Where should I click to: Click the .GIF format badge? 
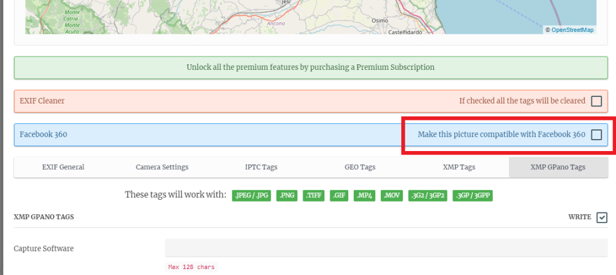[339, 196]
